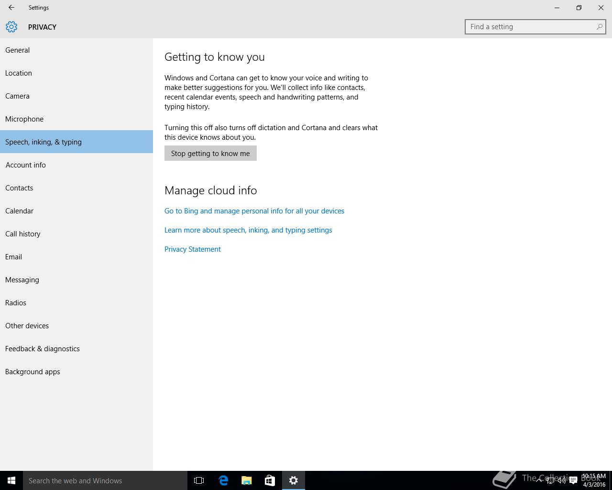The width and height of the screenshot is (612, 490).
Task: Open the Store from the taskbar
Action: 270,480
